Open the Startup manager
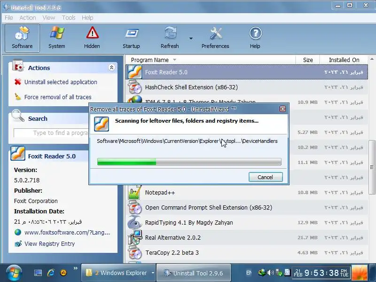Viewport: 376px width, 282px height. 131,38
